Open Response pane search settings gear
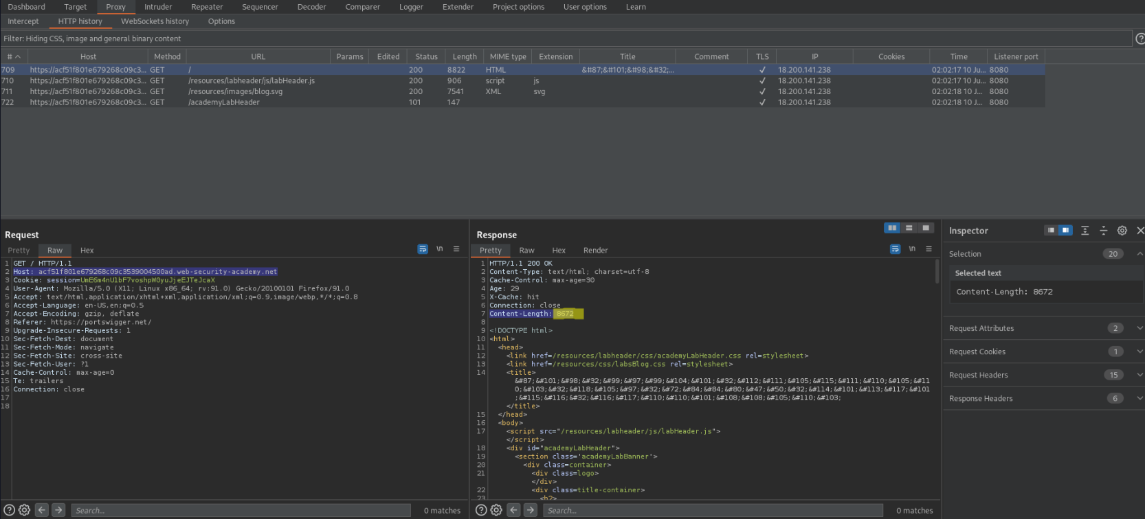Image resolution: width=1145 pixels, height=519 pixels. tap(496, 510)
